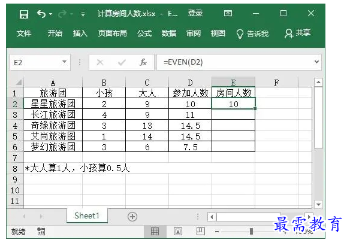Open Insert Function fx dialog
The width and height of the screenshot is (347, 243).
point(143,62)
